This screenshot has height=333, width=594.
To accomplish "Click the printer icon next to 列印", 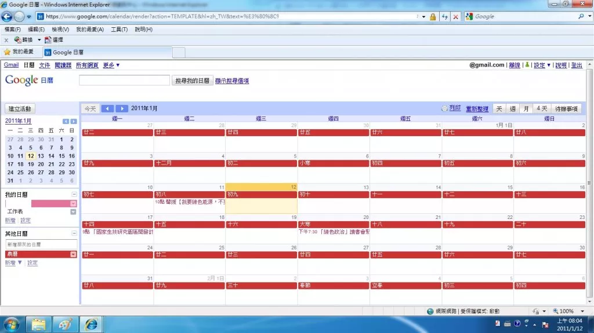I will (444, 109).
